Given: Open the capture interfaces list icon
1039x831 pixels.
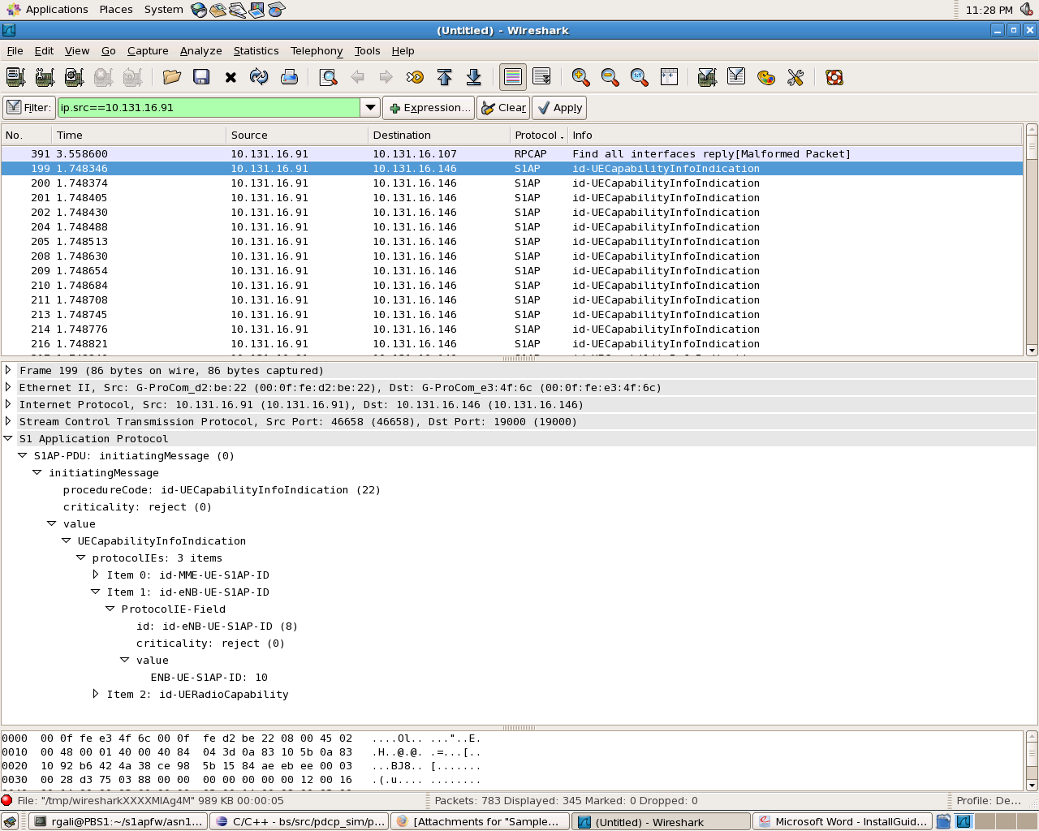Looking at the screenshot, I should pyautogui.click(x=15, y=77).
